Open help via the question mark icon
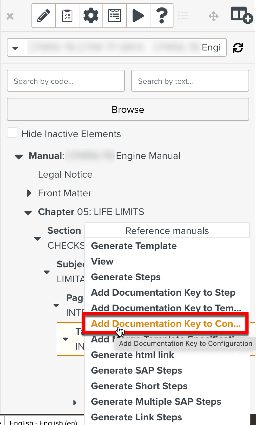Screen dimensions: 256x425 point(162,16)
